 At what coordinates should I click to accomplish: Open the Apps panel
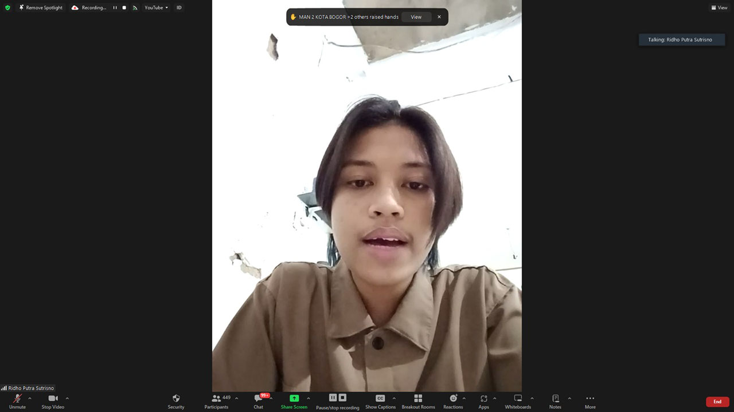483,401
